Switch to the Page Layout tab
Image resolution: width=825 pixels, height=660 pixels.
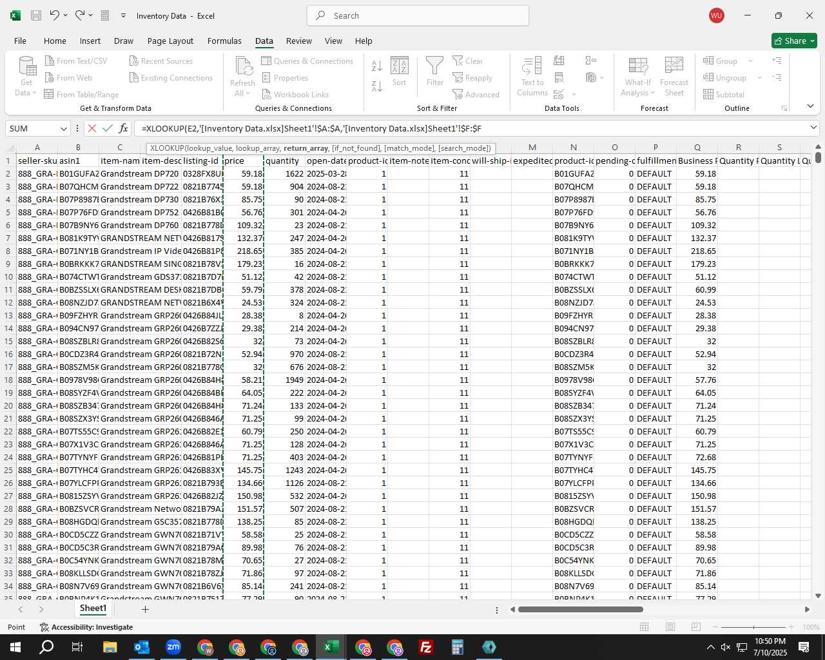pos(170,41)
